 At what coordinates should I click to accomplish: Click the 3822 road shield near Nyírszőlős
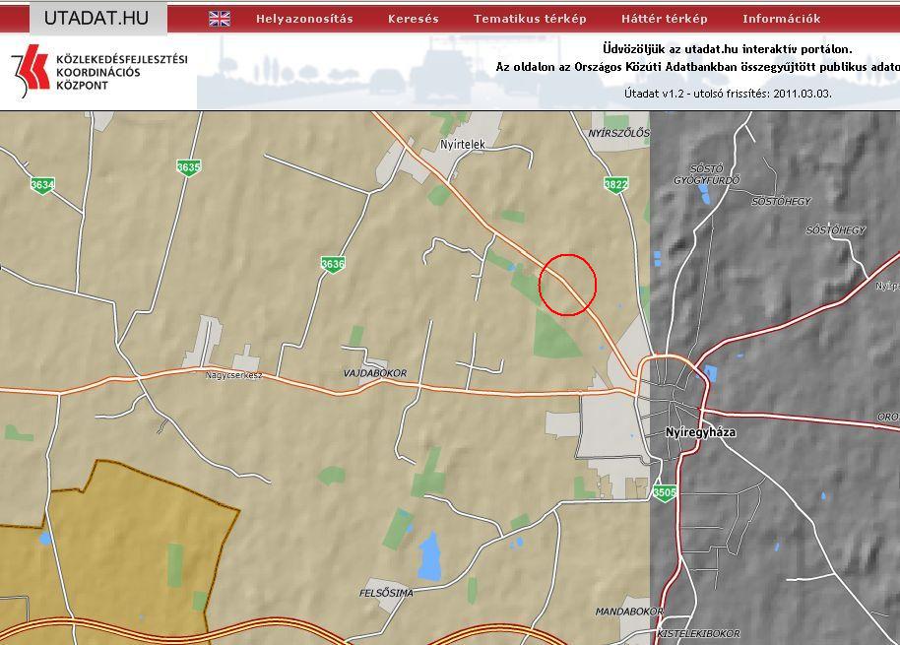pos(615,184)
